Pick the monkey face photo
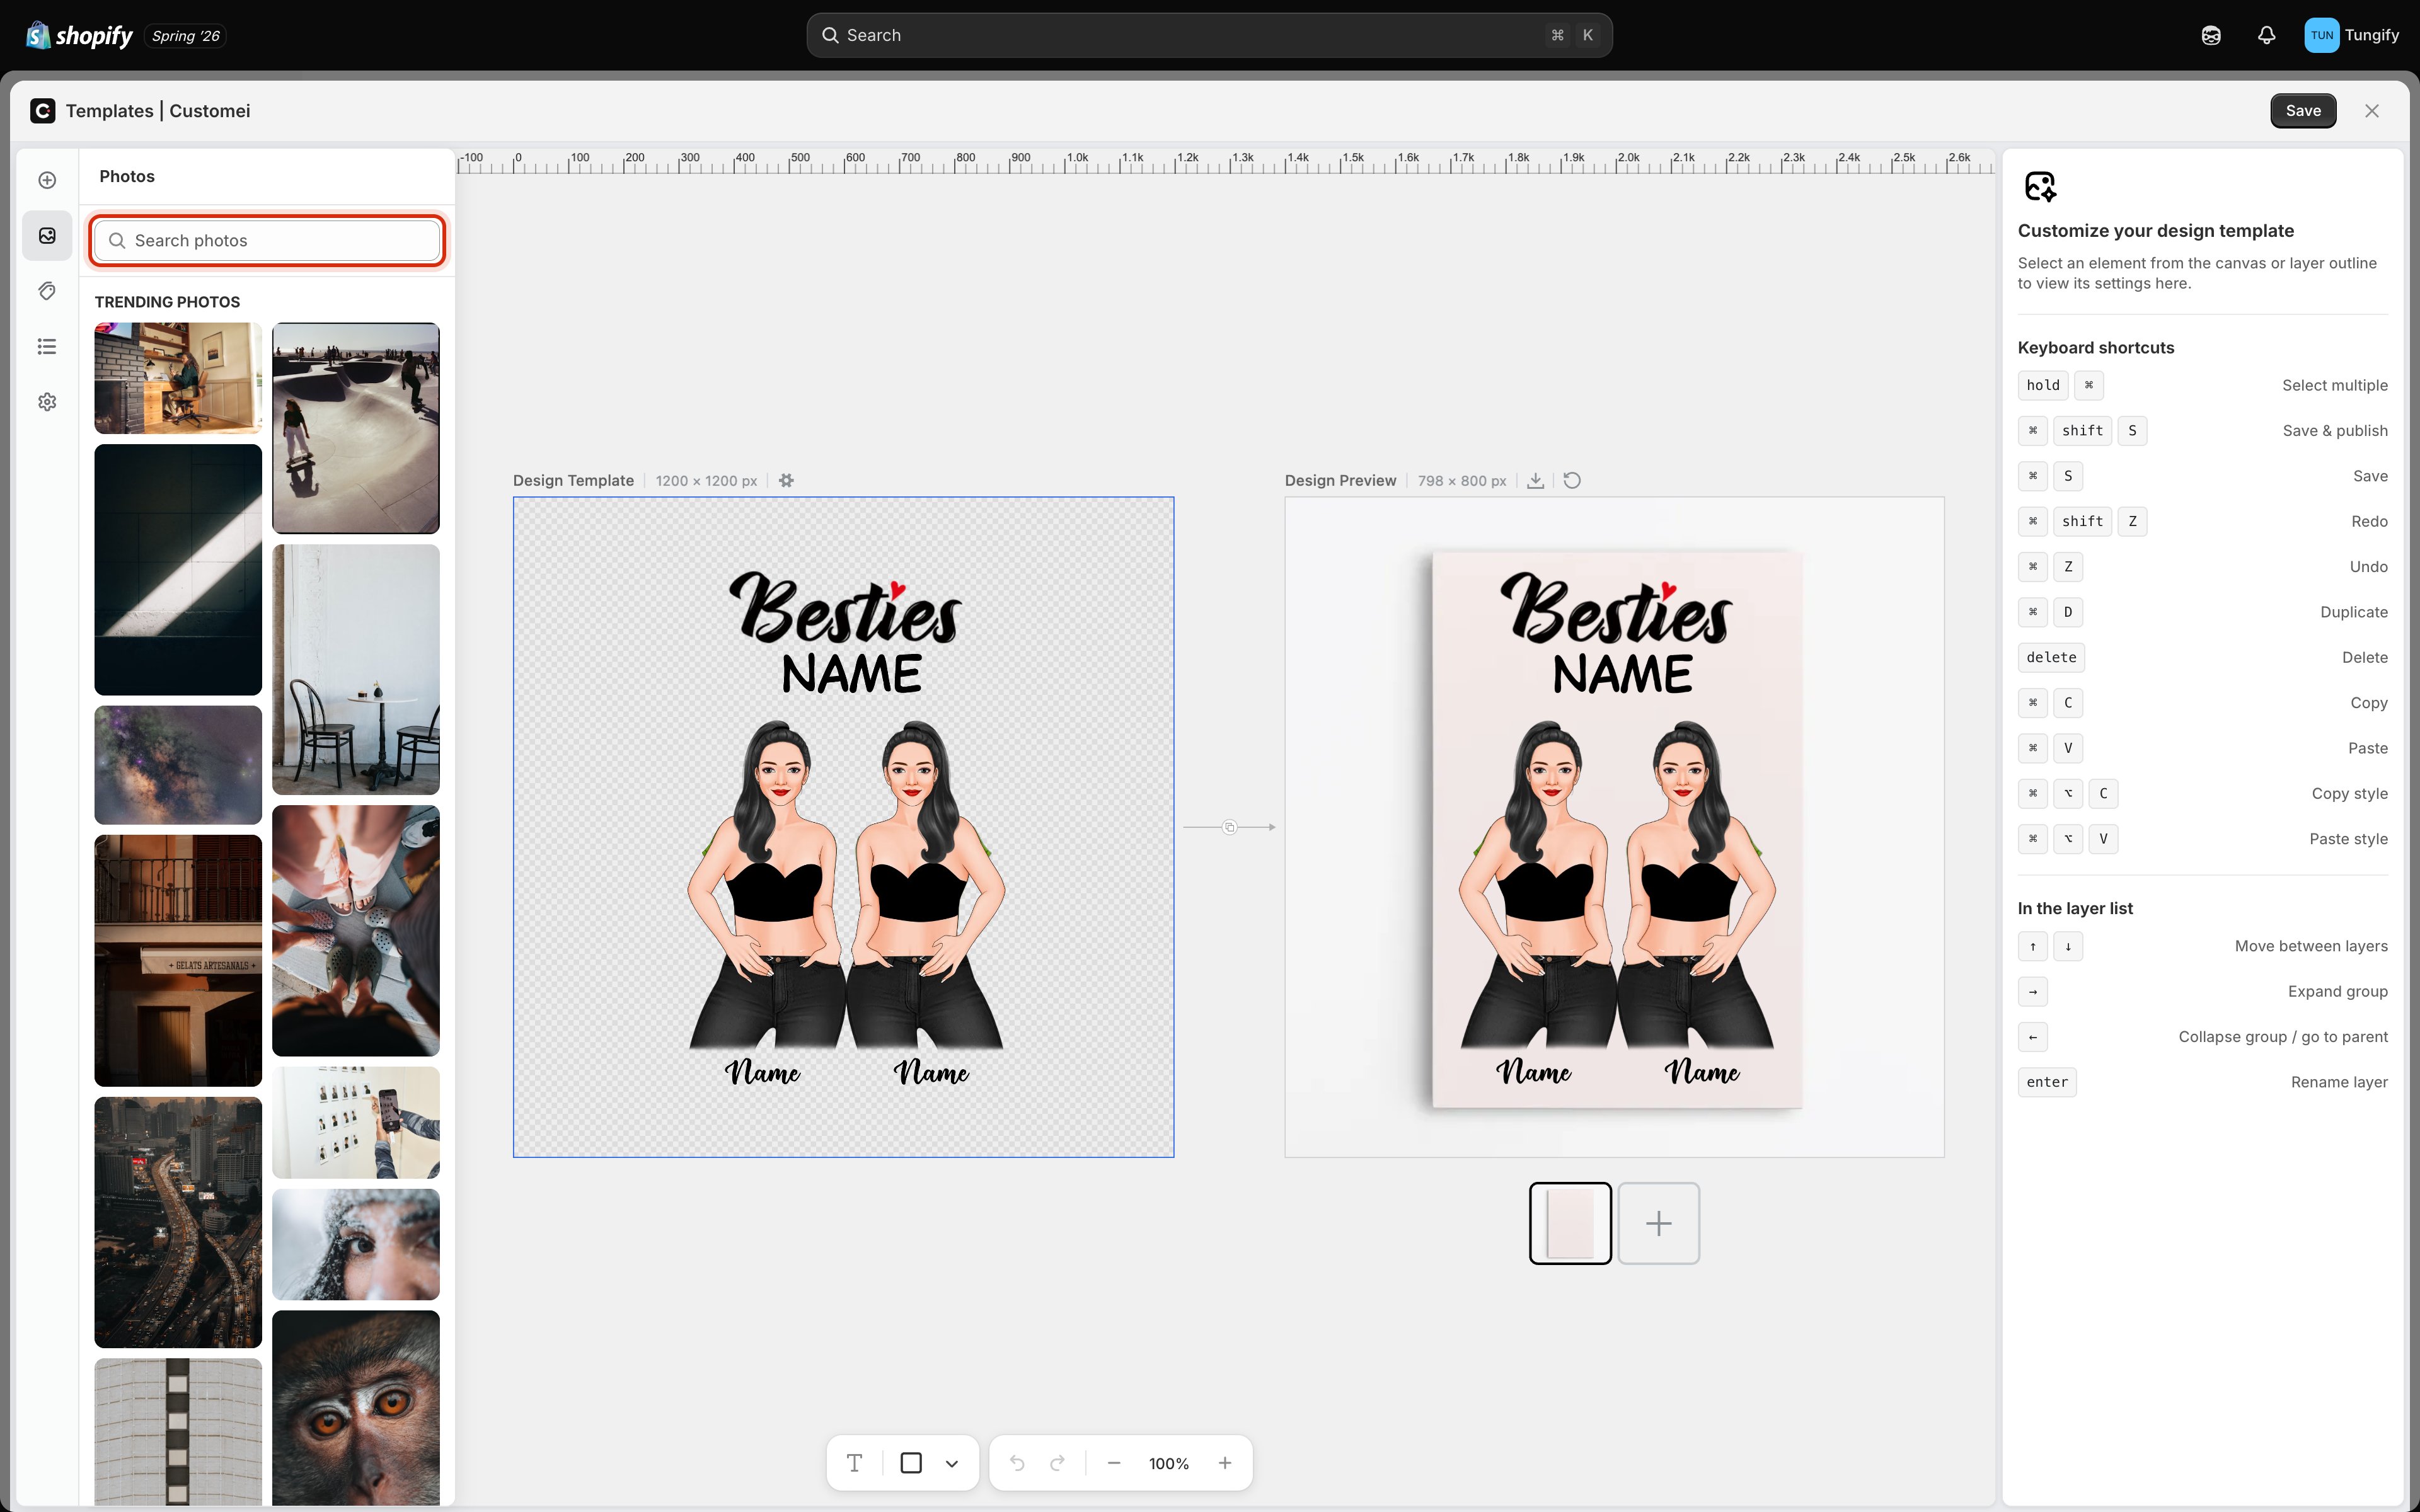The width and height of the screenshot is (2420, 1512). (356, 1408)
